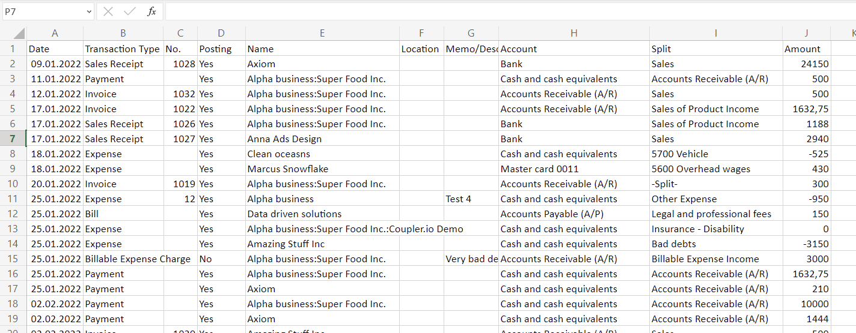Click the Posting header cell
This screenshot has width=856, height=333.
click(221, 49)
